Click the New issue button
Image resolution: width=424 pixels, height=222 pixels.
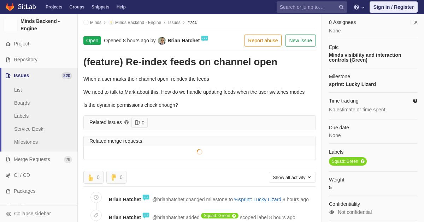point(300,41)
